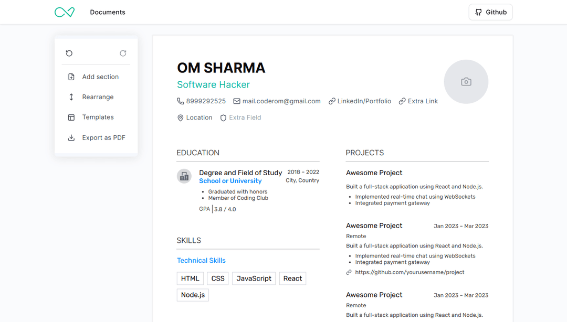This screenshot has width=567, height=322.
Task: Click the redo arrow icon
Action: 123,53
